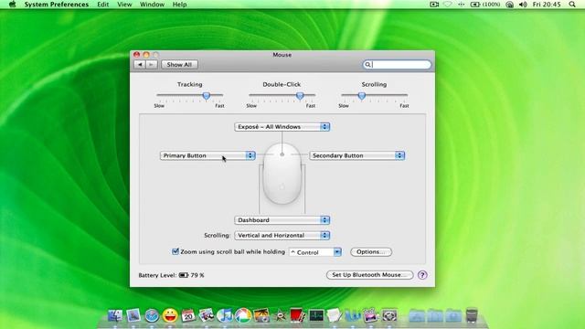Click the battery status menu bar icon
This screenshot has width=585, height=329.
click(x=485, y=5)
